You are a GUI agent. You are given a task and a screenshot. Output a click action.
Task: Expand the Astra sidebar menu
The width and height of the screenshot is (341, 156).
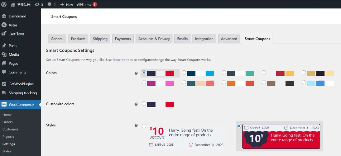pyautogui.click(x=13, y=25)
